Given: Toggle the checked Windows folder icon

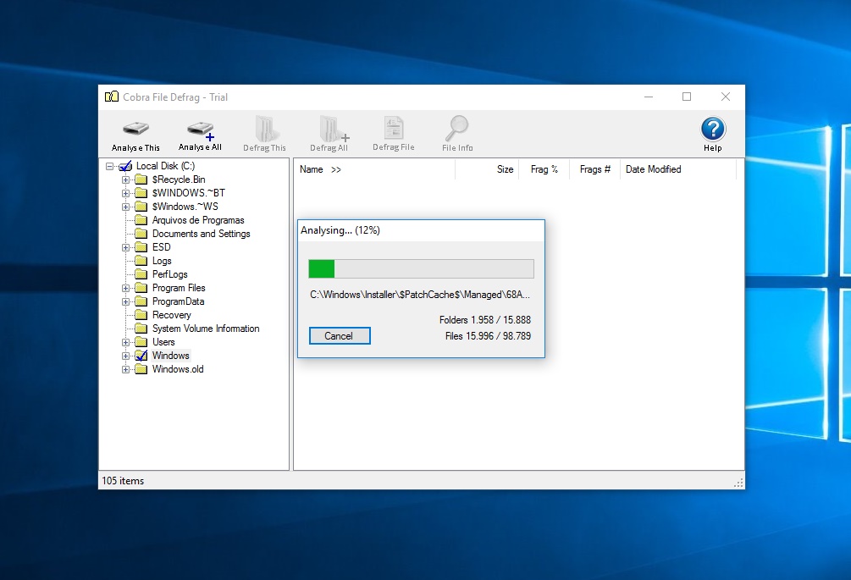Looking at the screenshot, I should pyautogui.click(x=141, y=356).
